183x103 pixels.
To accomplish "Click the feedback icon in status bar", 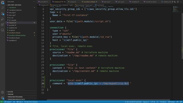I will pyautogui.click(x=177, y=102).
